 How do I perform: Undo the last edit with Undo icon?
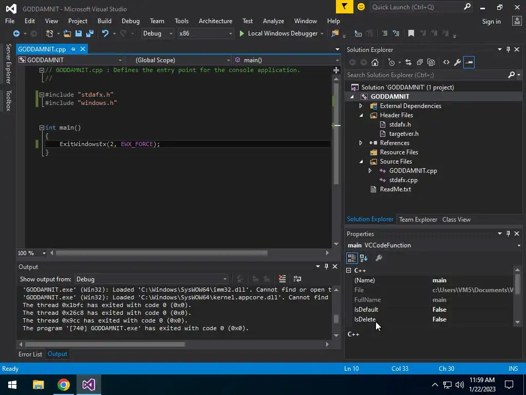coord(105,33)
